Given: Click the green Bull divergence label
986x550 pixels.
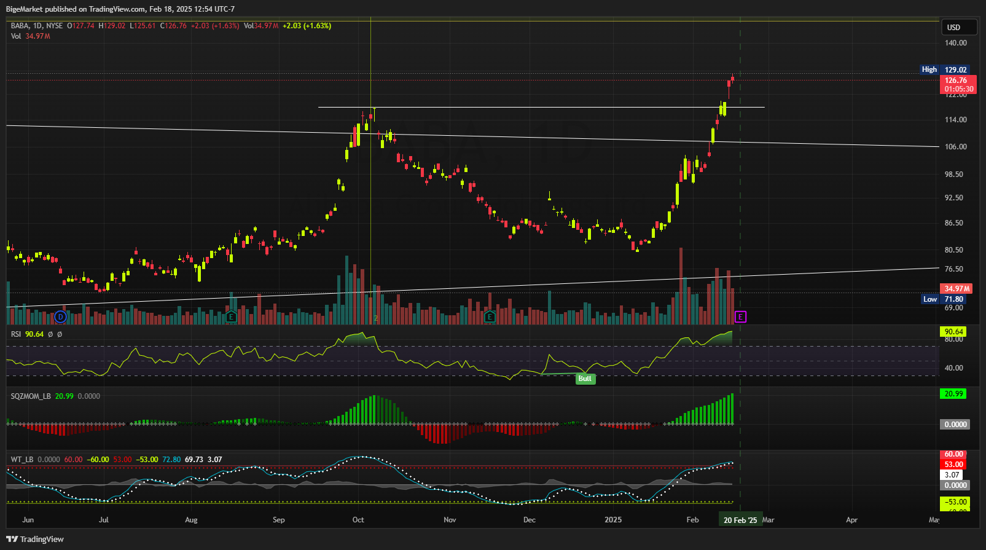Looking at the screenshot, I should pyautogui.click(x=585, y=379).
